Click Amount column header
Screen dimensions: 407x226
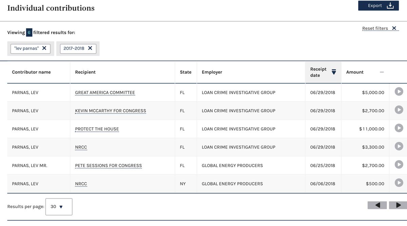pos(355,72)
